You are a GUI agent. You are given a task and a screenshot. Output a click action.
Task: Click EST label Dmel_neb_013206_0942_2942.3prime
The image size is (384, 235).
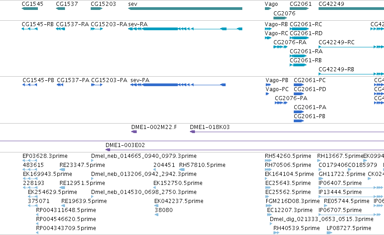pyautogui.click(x=144, y=174)
